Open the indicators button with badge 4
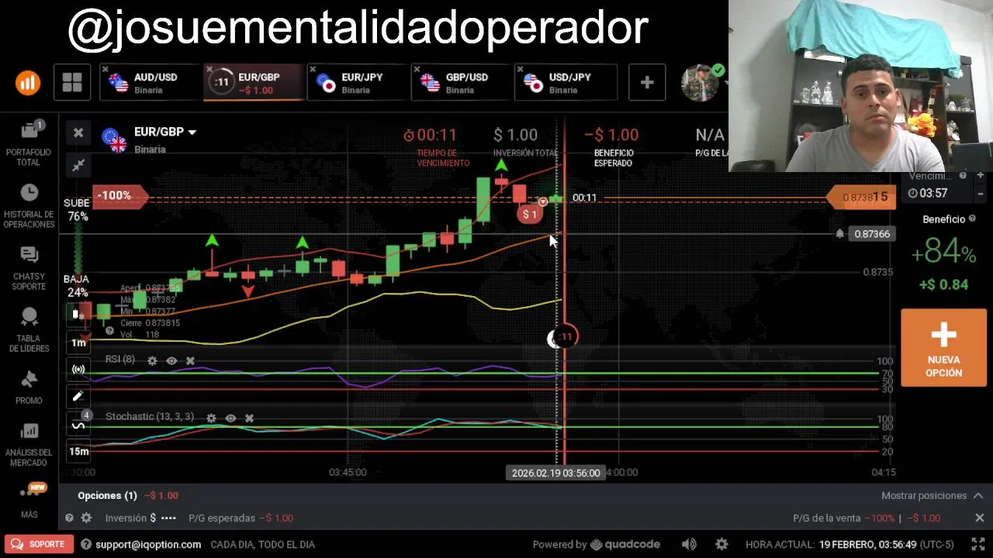 pos(78,424)
